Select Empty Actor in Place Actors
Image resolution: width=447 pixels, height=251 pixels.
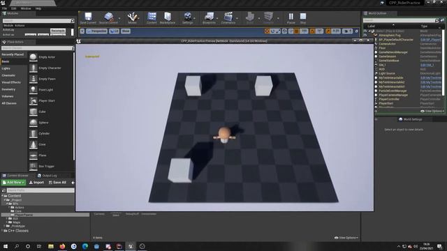[x=51, y=57]
